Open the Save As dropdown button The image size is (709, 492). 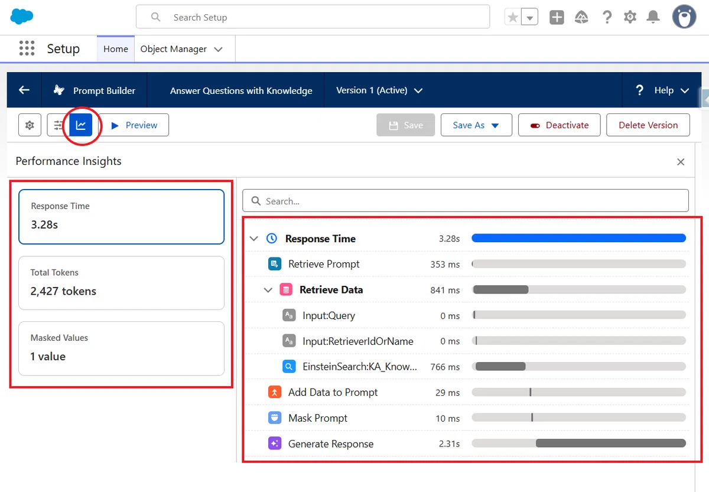point(476,125)
